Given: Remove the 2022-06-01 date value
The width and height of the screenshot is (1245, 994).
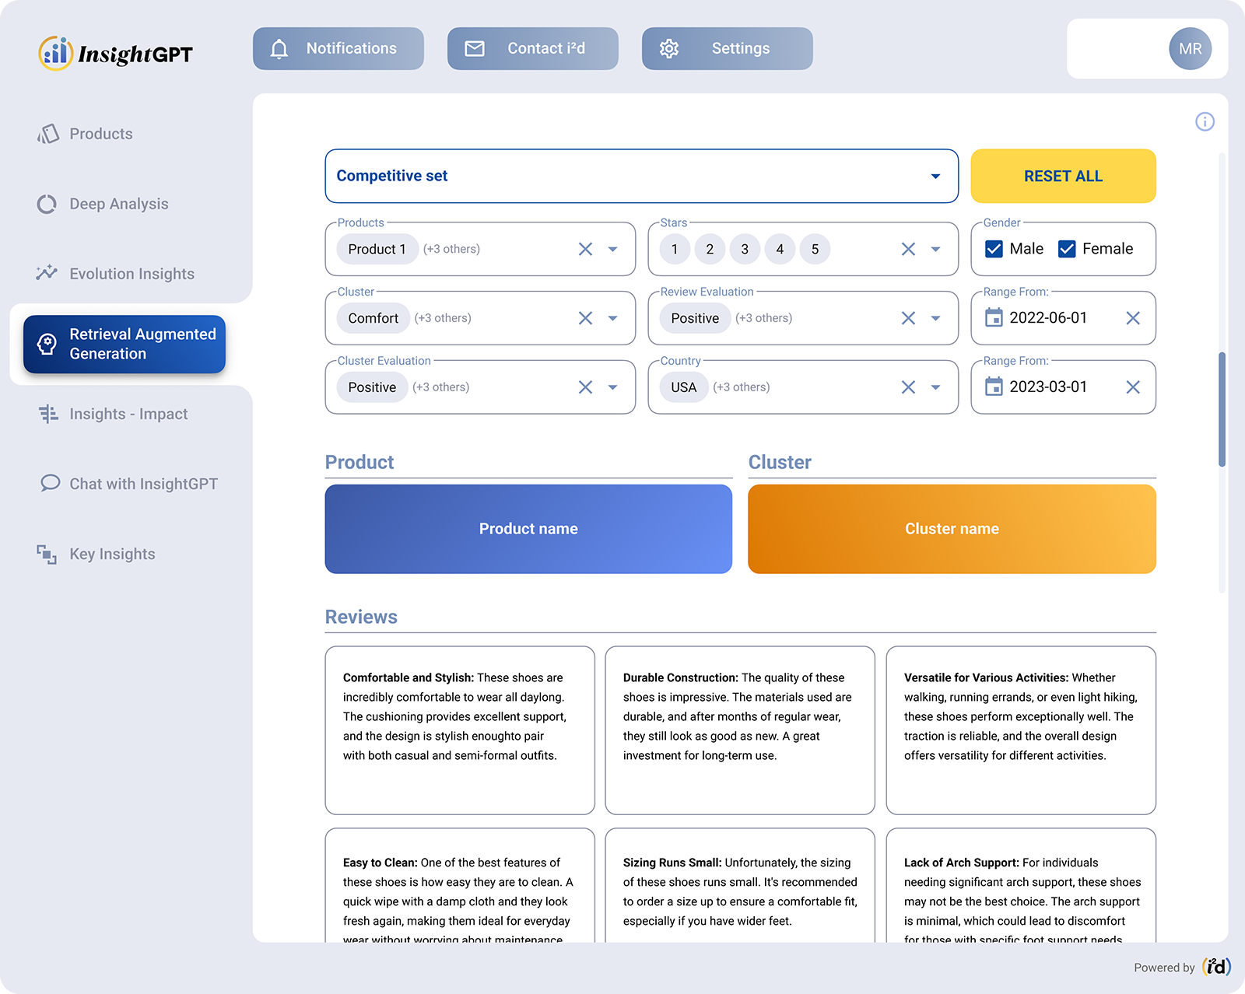Looking at the screenshot, I should [x=1133, y=318].
